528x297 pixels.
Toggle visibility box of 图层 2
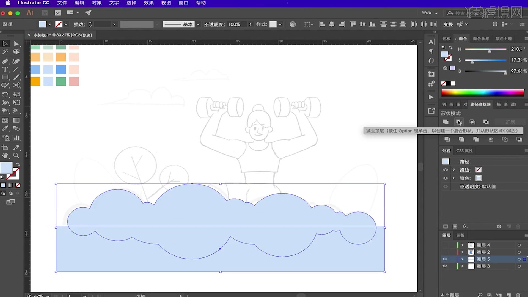(445, 252)
